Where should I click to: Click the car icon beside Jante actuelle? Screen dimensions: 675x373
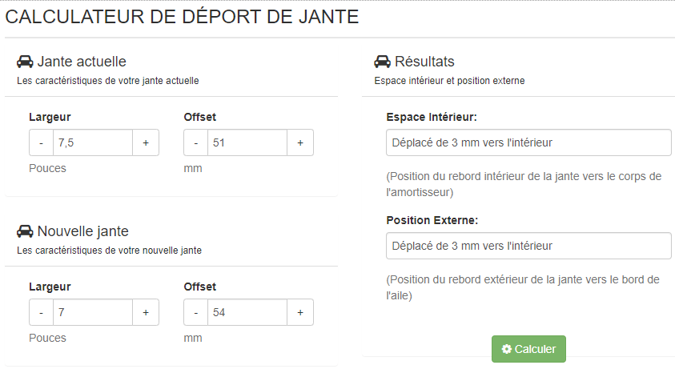tap(25, 62)
